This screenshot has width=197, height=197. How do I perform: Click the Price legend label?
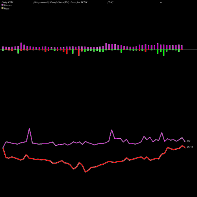[6, 9]
